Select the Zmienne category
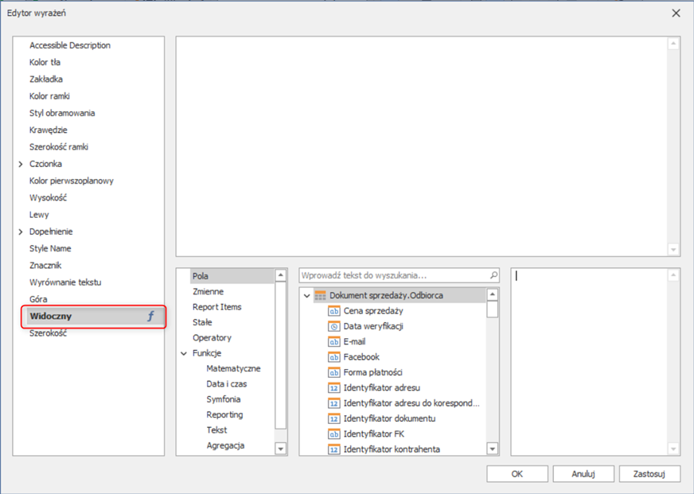Viewport: 694px width, 494px height. (208, 292)
